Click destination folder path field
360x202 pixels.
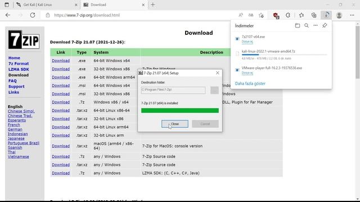point(173,90)
